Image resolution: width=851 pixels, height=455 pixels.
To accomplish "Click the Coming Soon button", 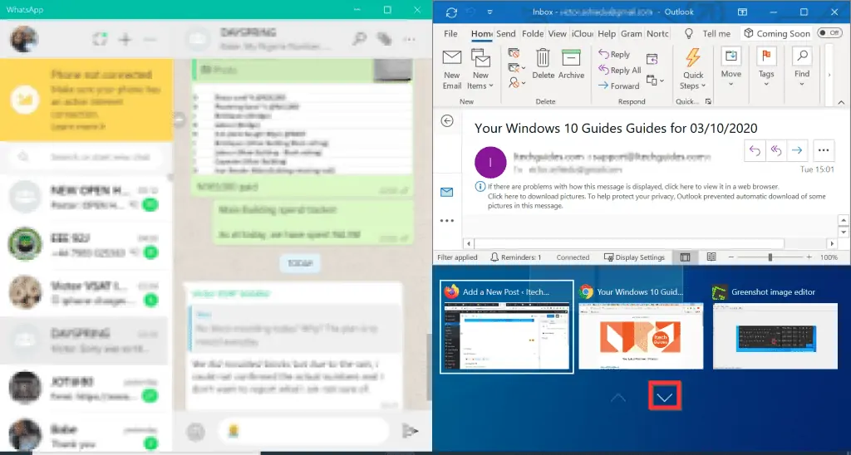I will pyautogui.click(x=776, y=33).
